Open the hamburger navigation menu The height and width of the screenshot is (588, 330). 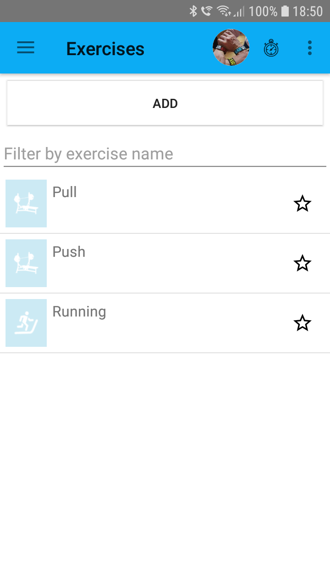pos(26,48)
